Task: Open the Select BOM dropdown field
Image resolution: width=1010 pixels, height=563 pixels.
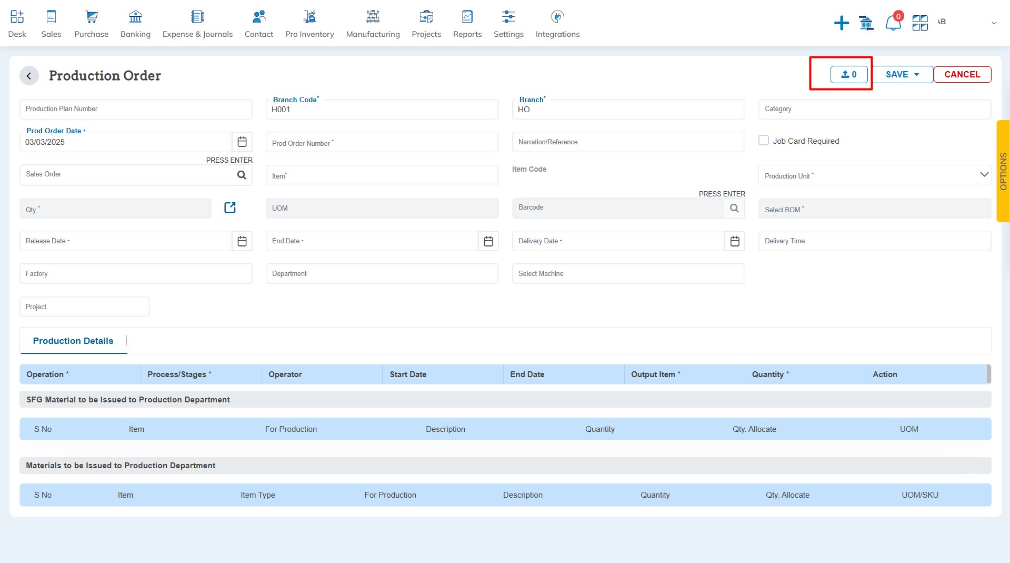Action: (x=875, y=209)
